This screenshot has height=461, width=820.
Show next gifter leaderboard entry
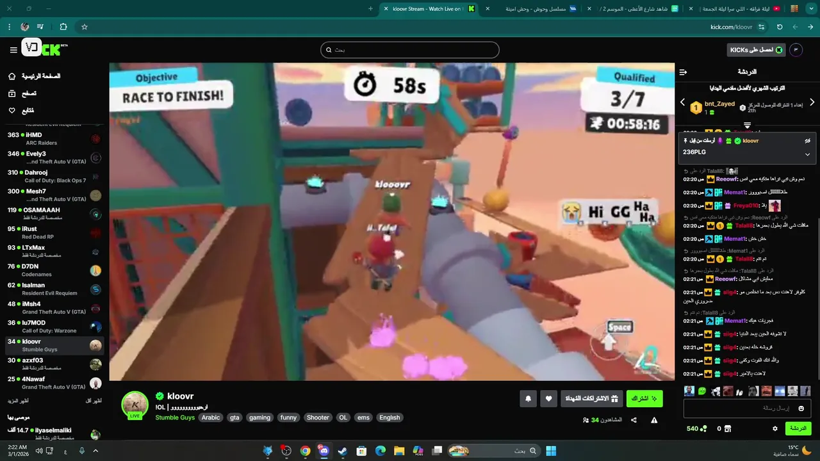(x=812, y=102)
